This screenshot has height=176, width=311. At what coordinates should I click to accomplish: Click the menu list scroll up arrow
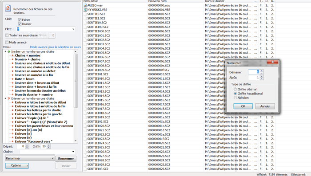pos(76,51)
